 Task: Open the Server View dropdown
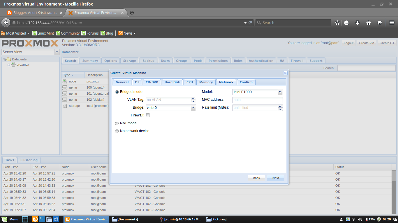[57, 52]
